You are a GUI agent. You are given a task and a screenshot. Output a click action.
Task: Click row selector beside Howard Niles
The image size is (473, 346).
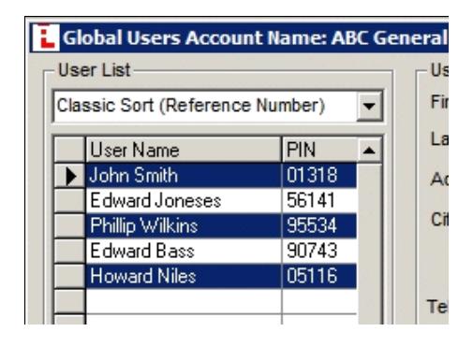point(70,276)
